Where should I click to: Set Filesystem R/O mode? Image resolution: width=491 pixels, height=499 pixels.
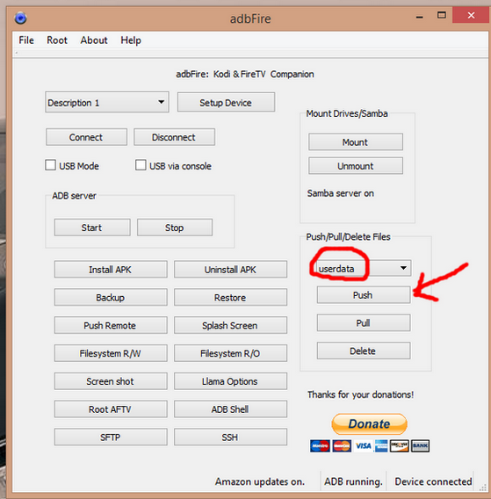230,353
